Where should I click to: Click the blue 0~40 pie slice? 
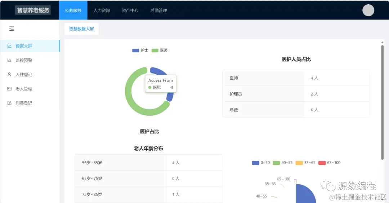click(305, 195)
